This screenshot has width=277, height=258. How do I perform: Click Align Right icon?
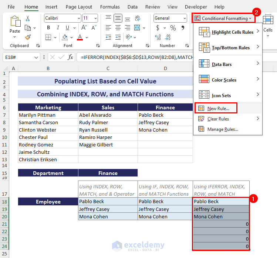128,28
